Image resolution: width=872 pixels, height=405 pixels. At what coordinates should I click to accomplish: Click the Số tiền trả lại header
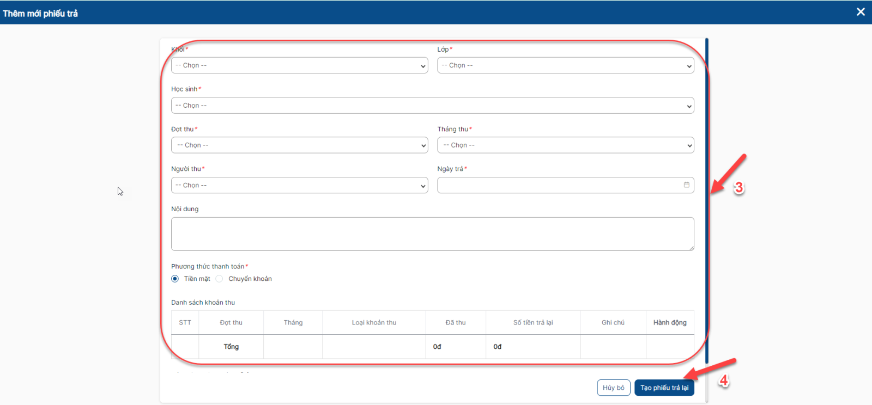[533, 323]
